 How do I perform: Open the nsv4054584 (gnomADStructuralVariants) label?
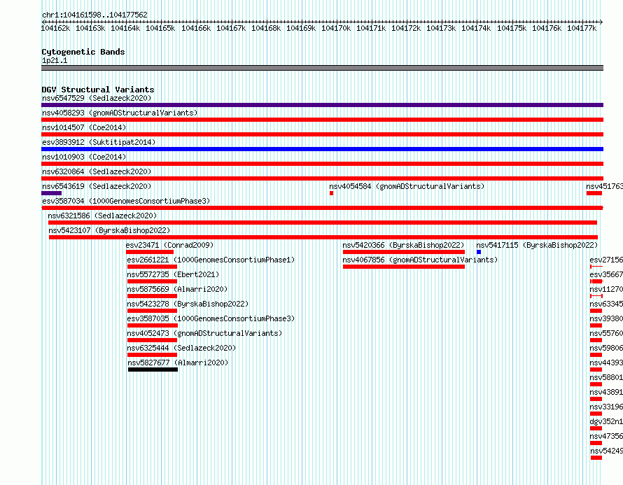(407, 186)
